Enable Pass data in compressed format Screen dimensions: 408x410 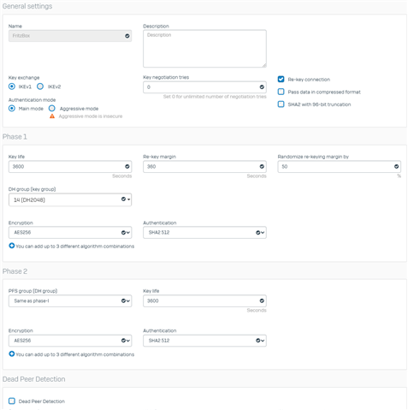point(281,92)
